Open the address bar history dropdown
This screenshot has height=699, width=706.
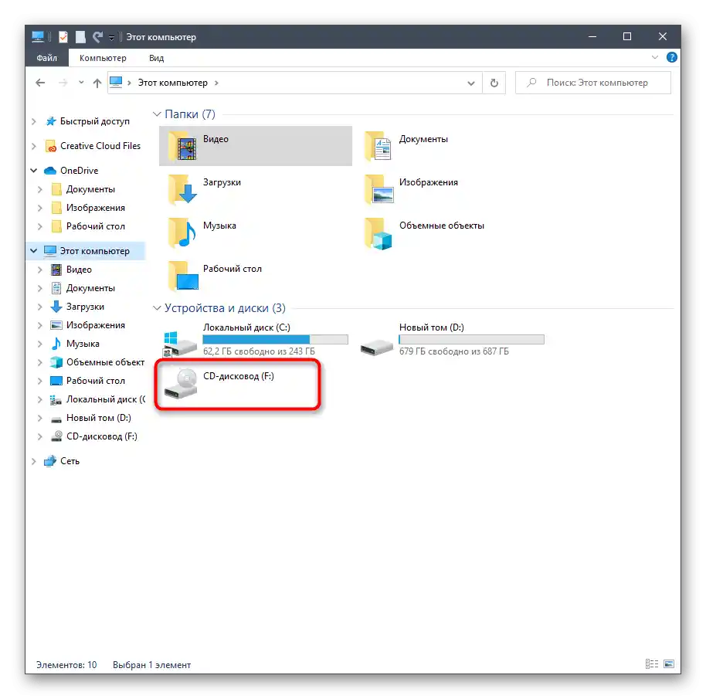point(471,83)
